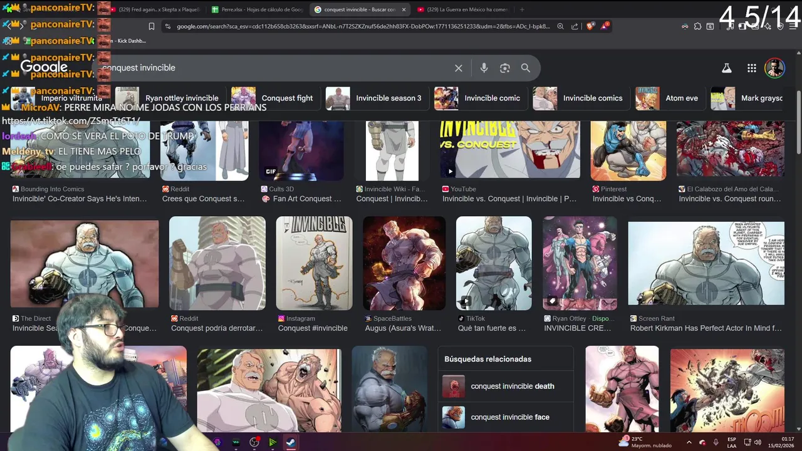Open Steam from the taskbar
The image size is (802, 451).
291,442
